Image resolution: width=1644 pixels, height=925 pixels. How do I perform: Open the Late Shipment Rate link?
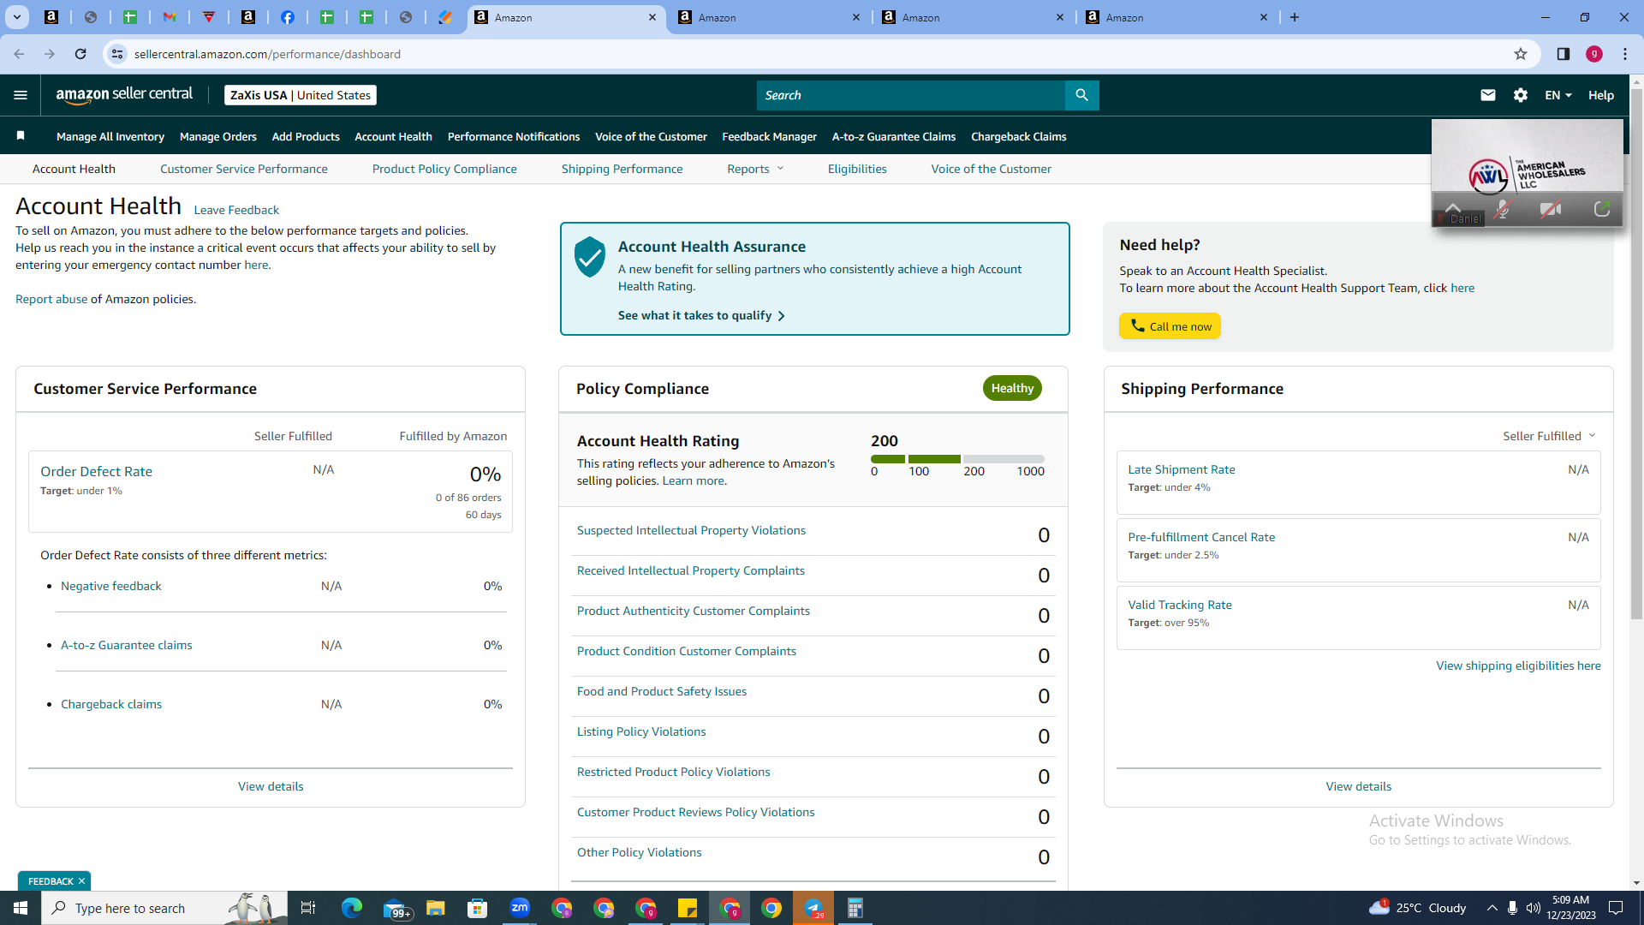[1181, 469]
